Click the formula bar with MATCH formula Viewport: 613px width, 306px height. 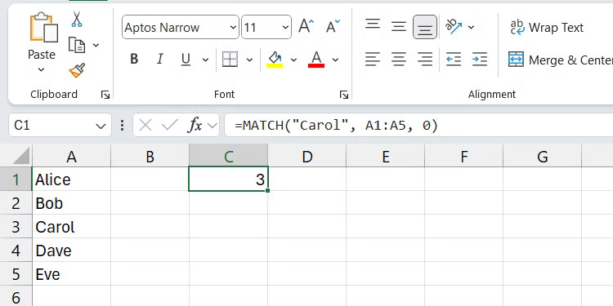coord(418,126)
